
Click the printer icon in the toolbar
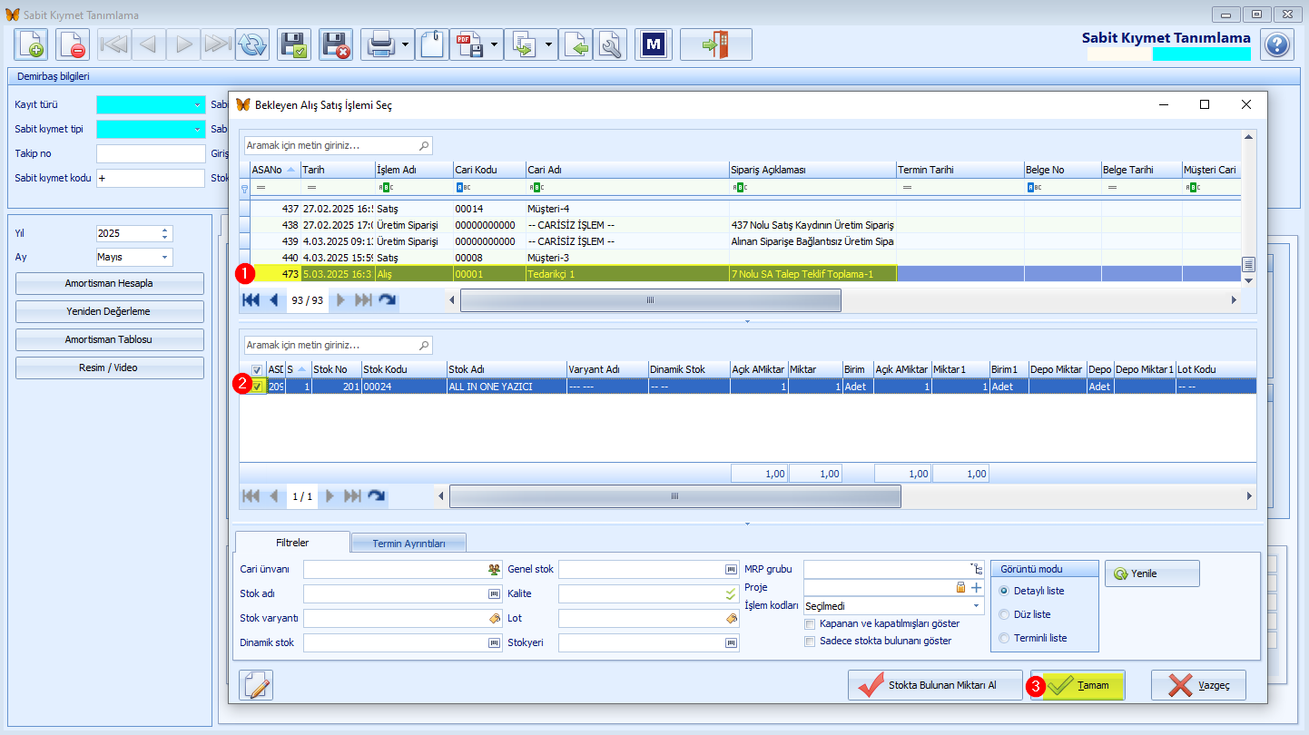379,44
